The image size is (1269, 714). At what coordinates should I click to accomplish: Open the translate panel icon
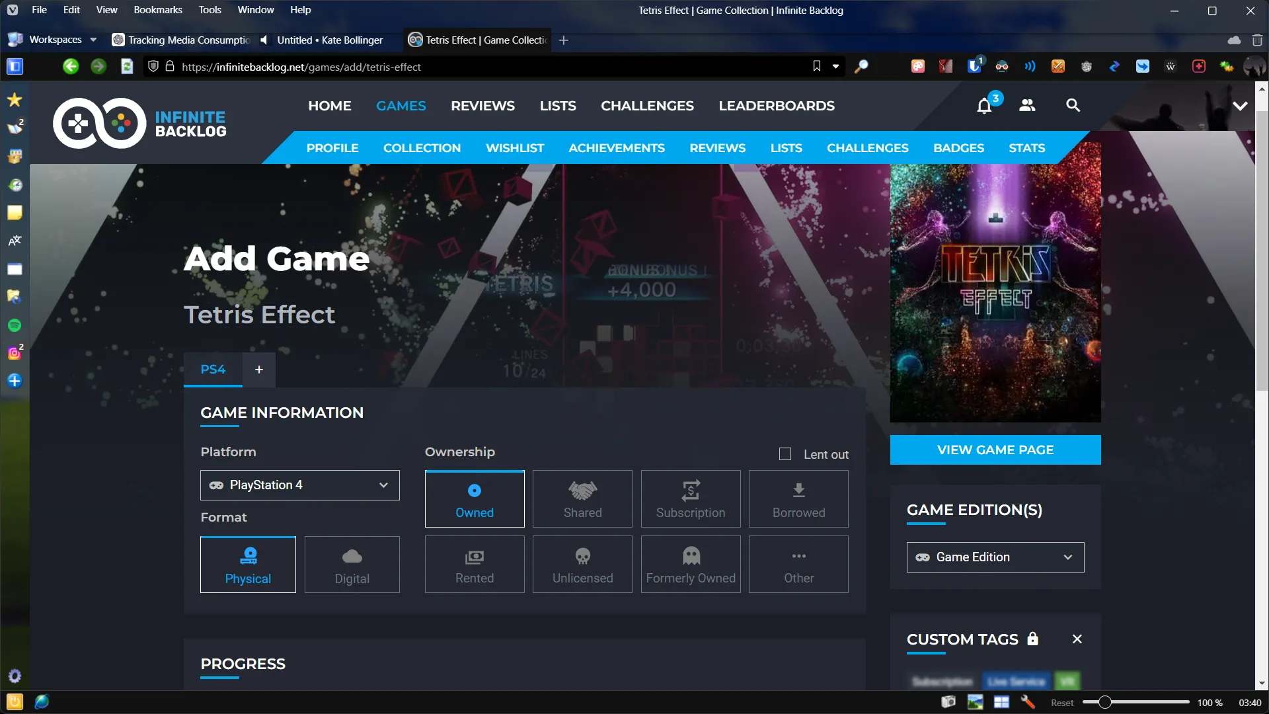click(15, 241)
